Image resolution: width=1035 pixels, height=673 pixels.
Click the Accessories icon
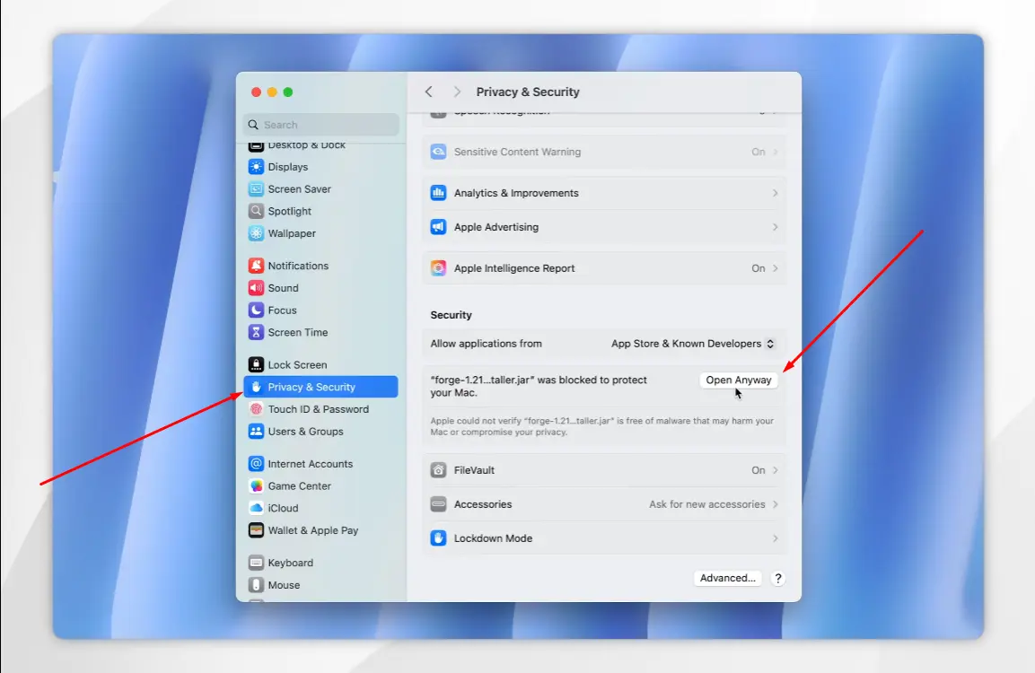438,504
